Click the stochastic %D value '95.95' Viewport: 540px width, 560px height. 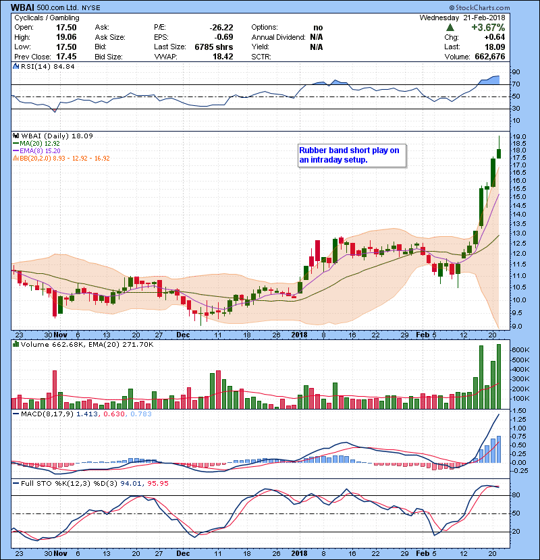tap(158, 483)
